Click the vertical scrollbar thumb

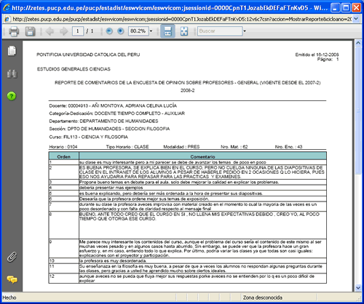pos(358,111)
